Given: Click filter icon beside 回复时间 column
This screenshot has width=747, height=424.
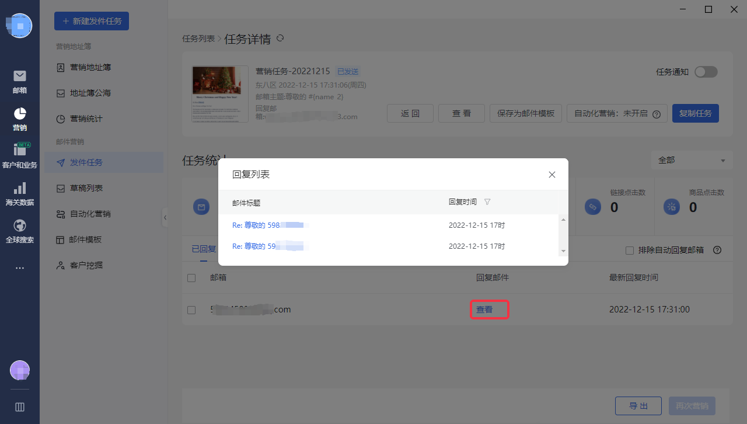Looking at the screenshot, I should (487, 202).
